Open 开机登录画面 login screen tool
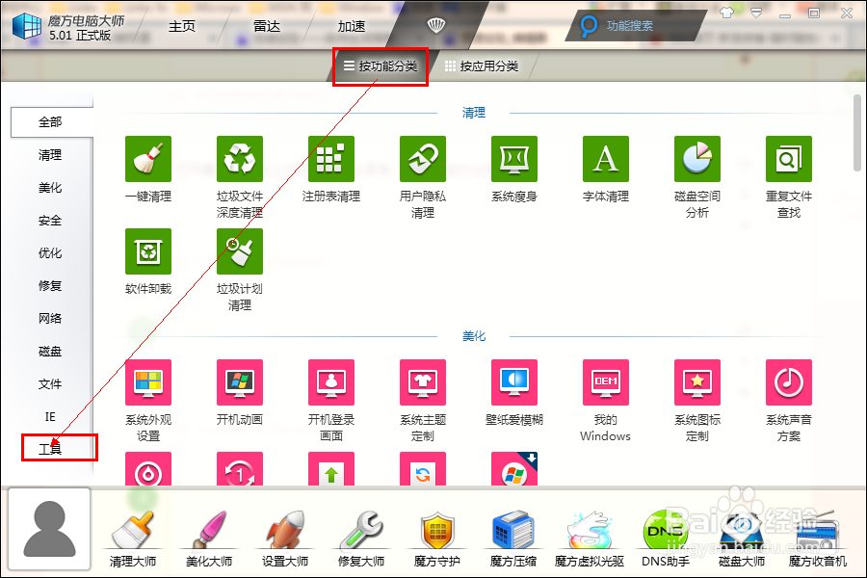Screen dimensions: 867x578 [x=331, y=382]
